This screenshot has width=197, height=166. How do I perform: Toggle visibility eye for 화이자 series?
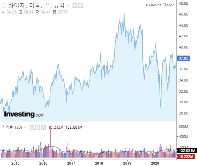tap(75, 5)
